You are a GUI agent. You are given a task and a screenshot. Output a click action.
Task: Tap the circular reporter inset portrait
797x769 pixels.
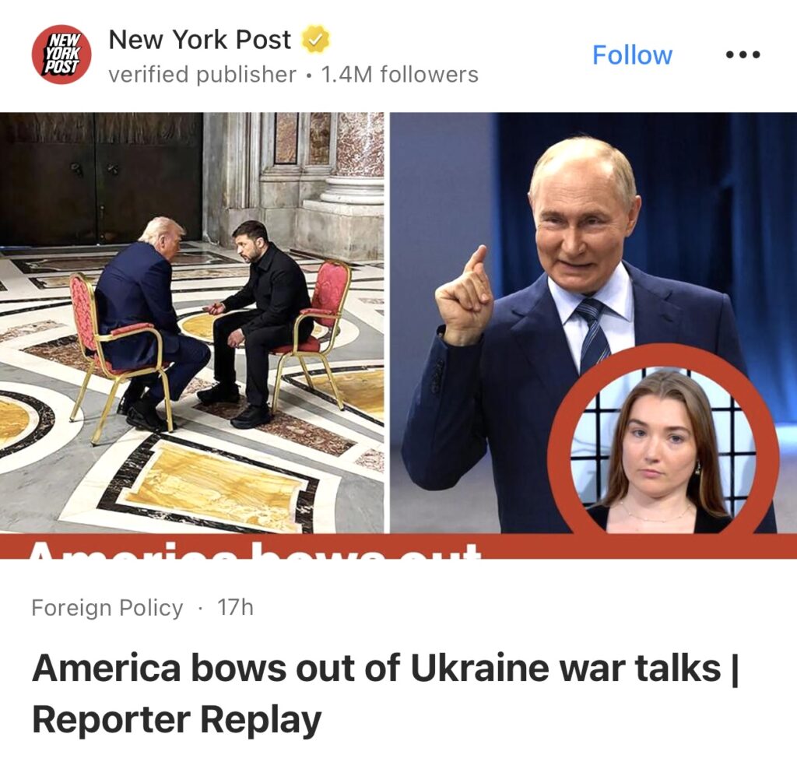(x=663, y=450)
